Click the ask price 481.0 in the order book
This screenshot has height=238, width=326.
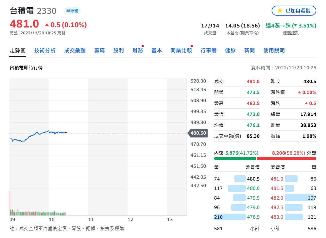[277, 179]
